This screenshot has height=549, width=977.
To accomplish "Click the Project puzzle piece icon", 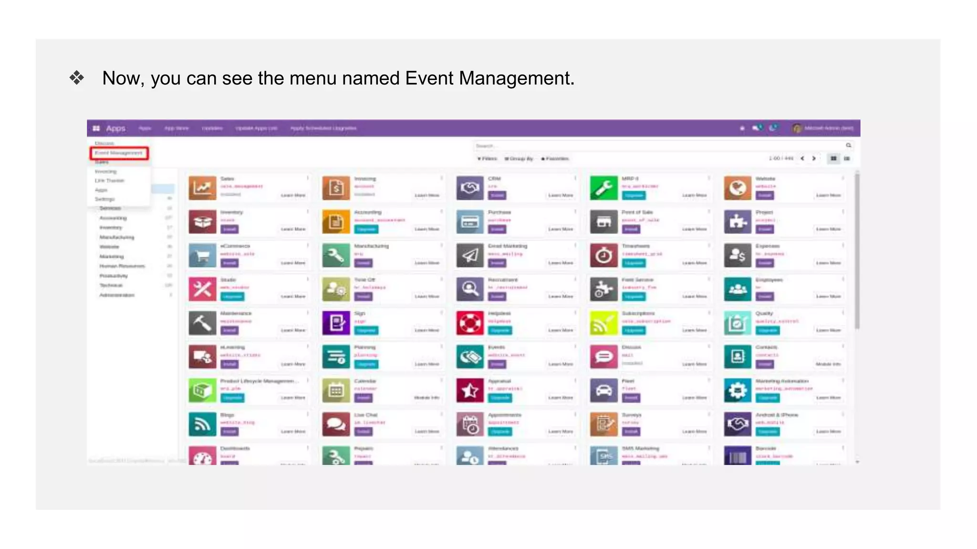I will coord(738,222).
